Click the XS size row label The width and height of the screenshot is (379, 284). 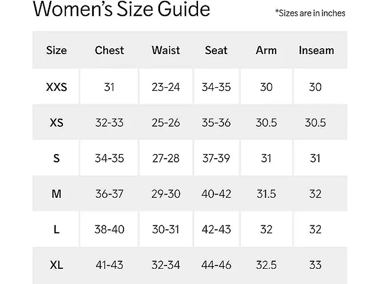click(x=56, y=123)
